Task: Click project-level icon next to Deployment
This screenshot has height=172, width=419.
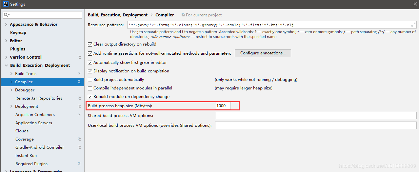Action: pyautogui.click(x=79, y=106)
